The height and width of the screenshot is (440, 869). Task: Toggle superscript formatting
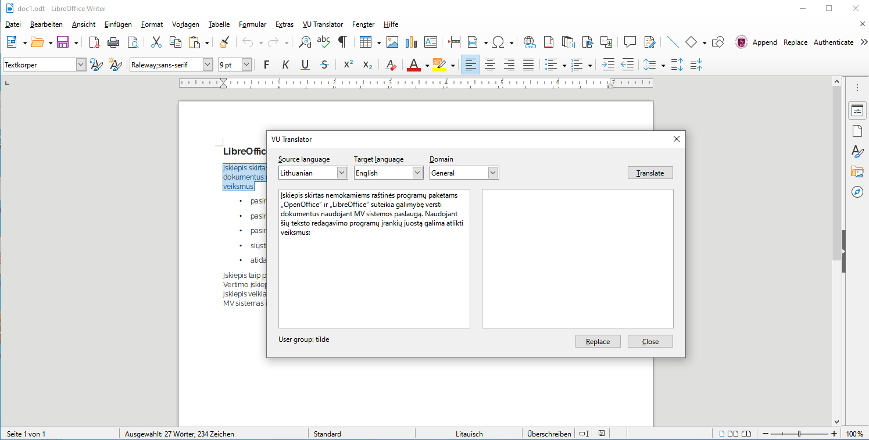348,65
